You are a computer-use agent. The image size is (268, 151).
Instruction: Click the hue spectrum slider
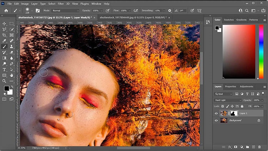(261, 52)
